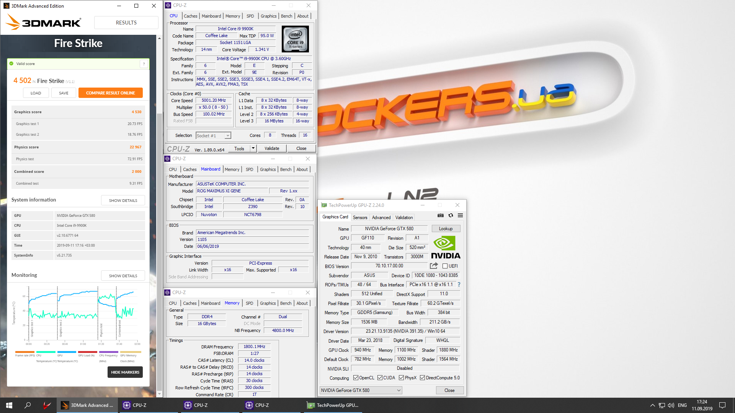Click the Tools button in CPU-Z
This screenshot has height=413, width=735.
coord(239,148)
